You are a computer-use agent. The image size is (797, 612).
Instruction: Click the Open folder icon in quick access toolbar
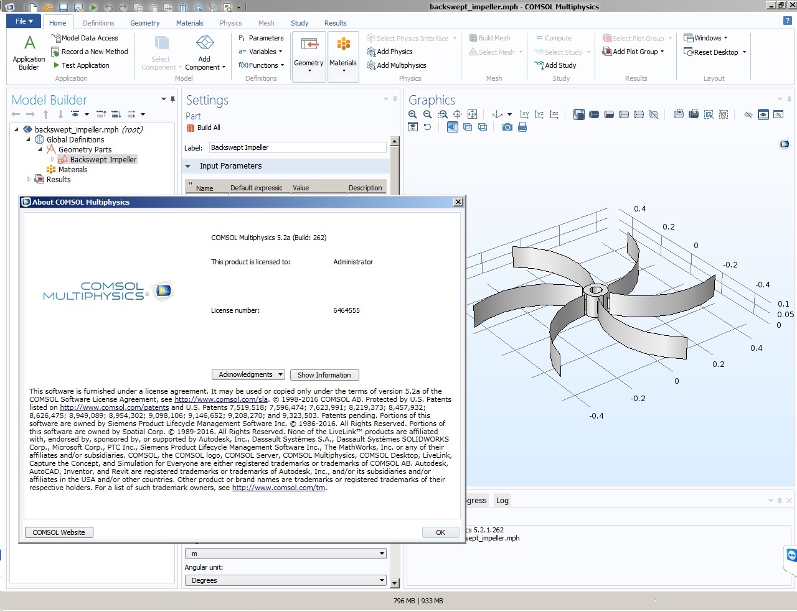(49, 7)
